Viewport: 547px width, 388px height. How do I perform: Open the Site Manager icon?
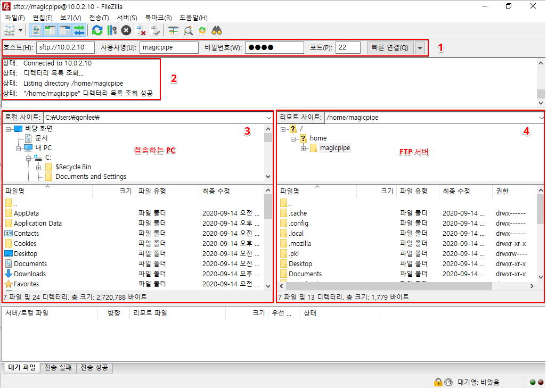tap(10, 31)
